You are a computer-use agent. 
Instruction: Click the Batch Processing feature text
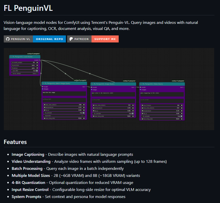(x=68, y=169)
